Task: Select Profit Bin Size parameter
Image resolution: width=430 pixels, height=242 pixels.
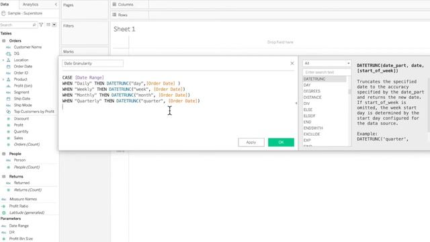Action: (21, 239)
